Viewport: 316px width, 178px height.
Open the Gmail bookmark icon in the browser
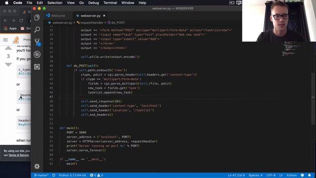(22, 29)
